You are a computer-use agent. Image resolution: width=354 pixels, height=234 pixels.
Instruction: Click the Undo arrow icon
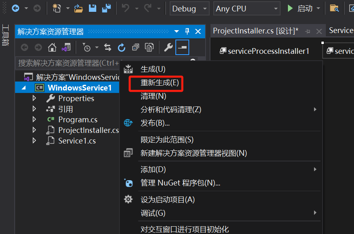click(x=126, y=9)
